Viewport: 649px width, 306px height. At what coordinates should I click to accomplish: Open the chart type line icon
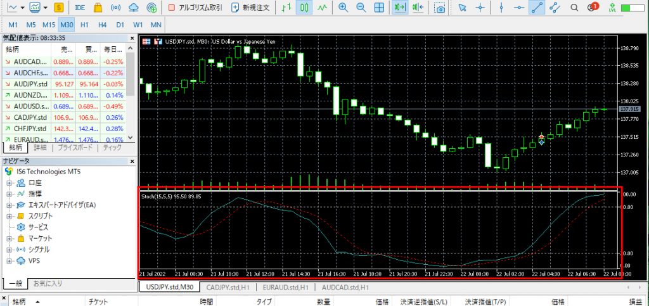13,8
